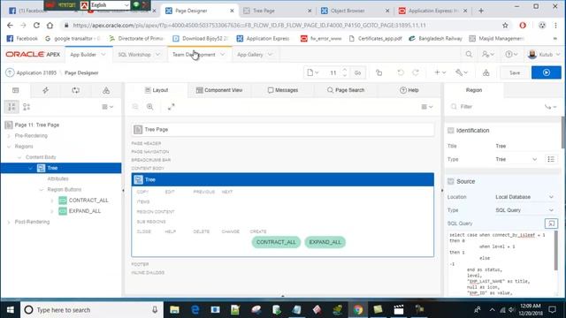
Task: Collapse the Source section
Action: pos(450,181)
